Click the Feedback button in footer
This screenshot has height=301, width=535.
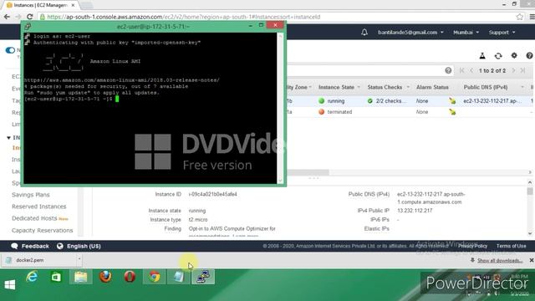pos(30,246)
